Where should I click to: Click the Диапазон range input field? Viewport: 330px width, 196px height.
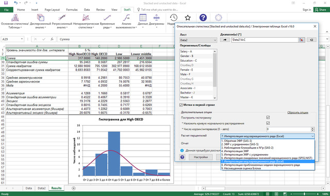(x=265, y=40)
